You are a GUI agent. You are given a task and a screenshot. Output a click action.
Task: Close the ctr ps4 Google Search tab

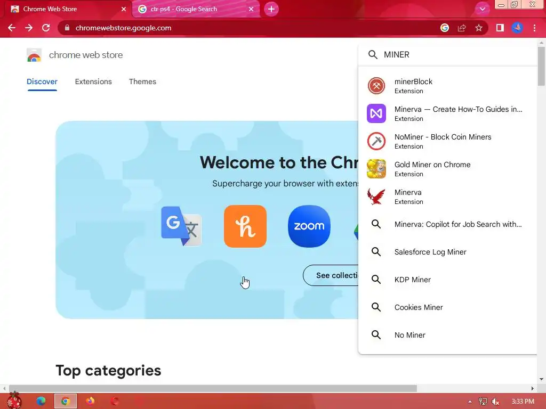pos(251,9)
